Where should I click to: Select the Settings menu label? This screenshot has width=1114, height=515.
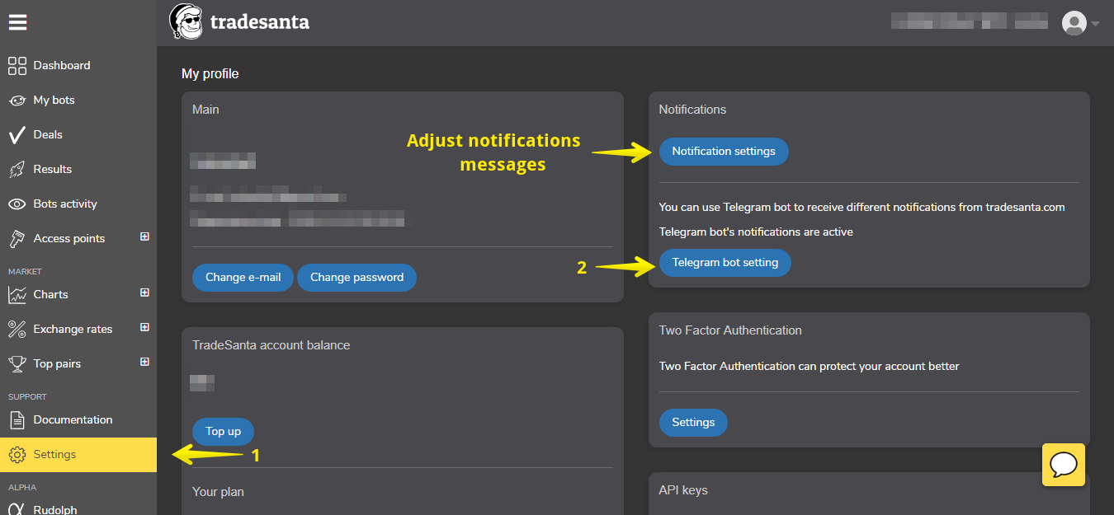pyautogui.click(x=54, y=455)
